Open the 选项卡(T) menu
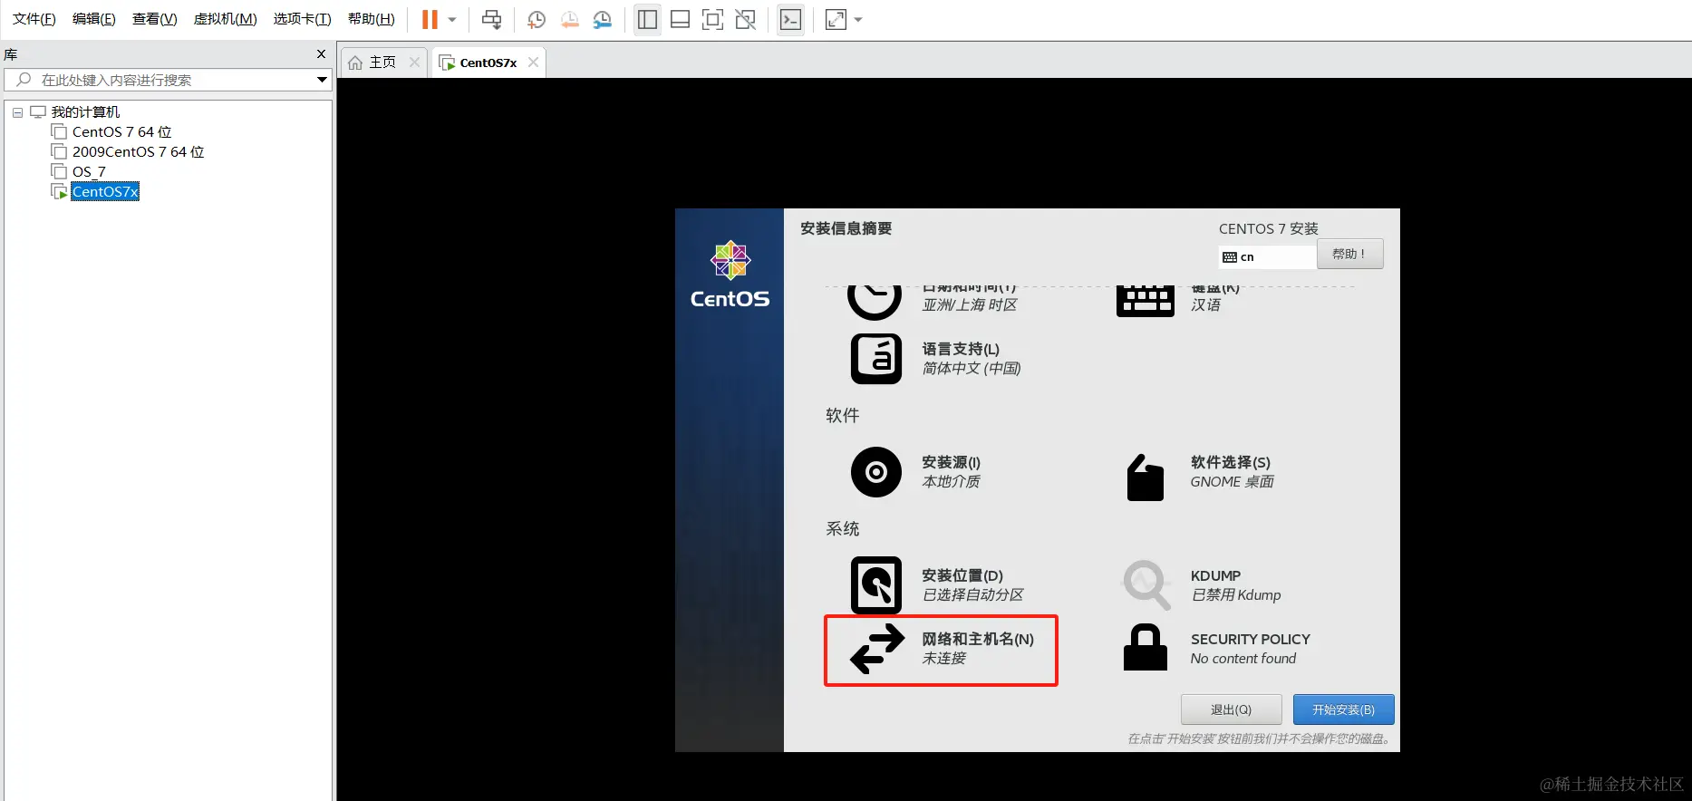This screenshot has height=801, width=1692. 303,19
